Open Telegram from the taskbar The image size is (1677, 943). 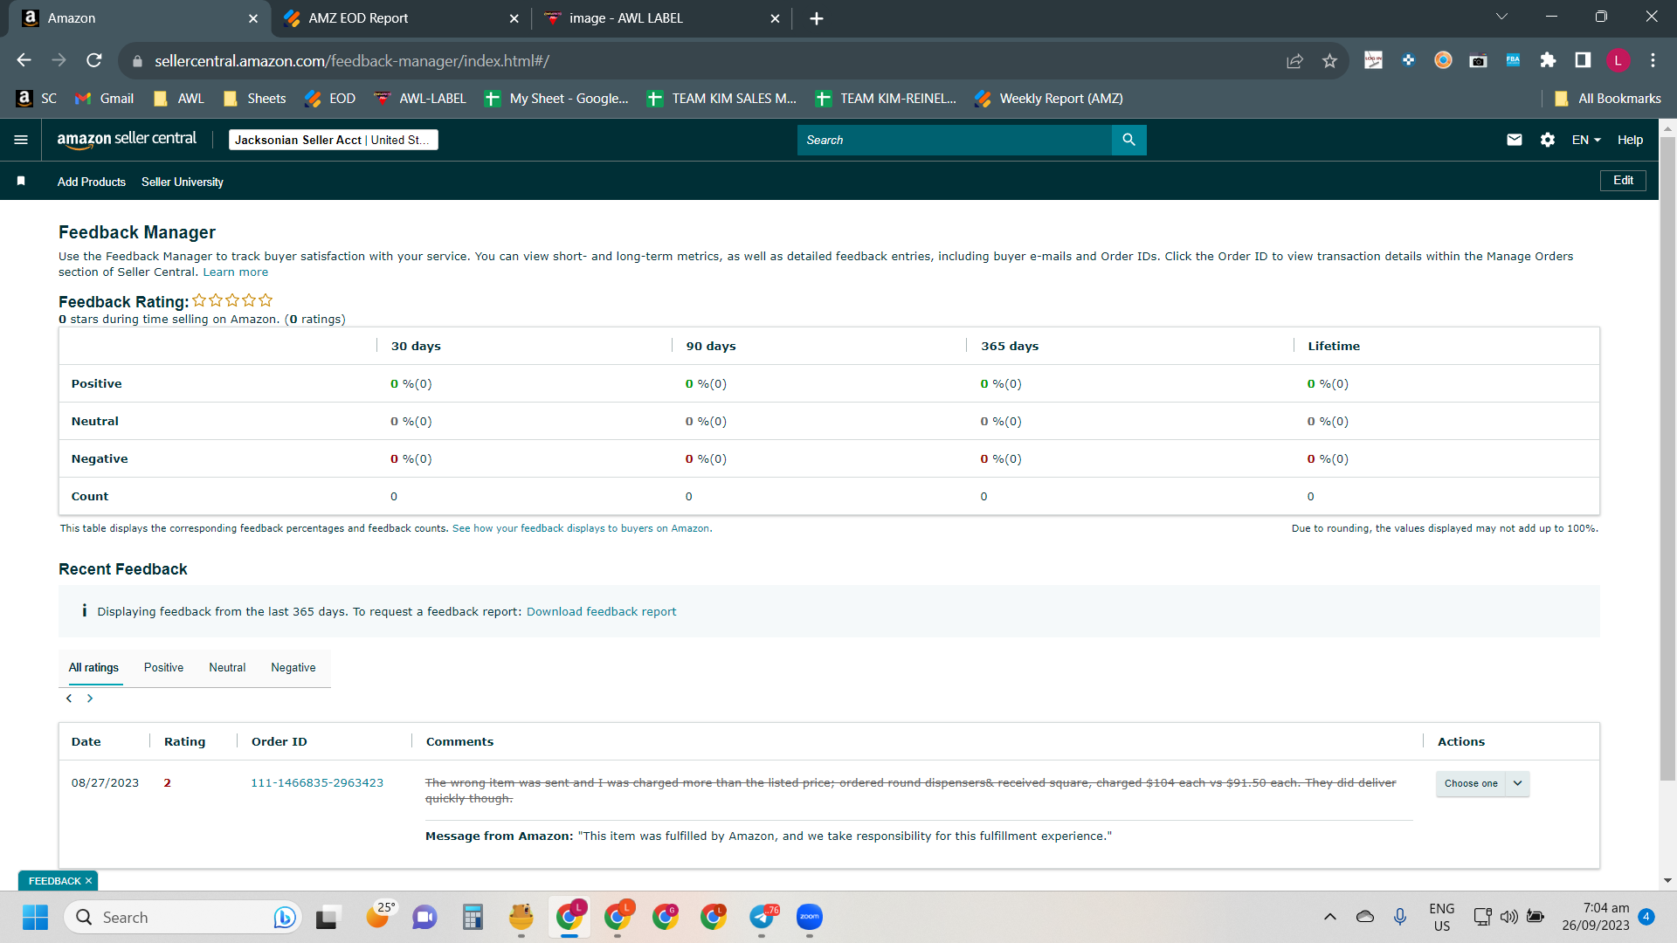(x=763, y=917)
